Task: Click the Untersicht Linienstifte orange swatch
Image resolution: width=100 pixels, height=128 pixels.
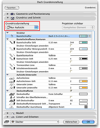Action: coord(83,88)
